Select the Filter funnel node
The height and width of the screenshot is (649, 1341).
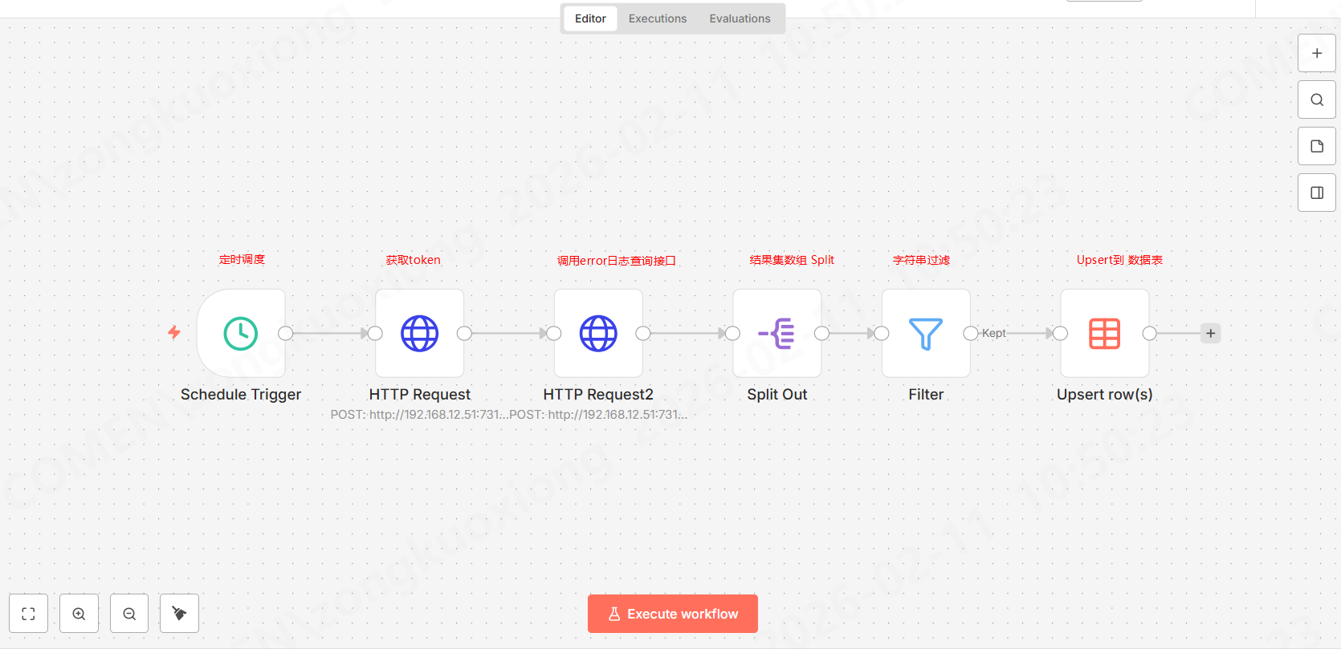click(x=925, y=334)
